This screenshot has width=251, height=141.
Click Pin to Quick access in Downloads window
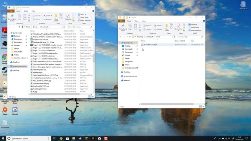[x=12, y=18]
